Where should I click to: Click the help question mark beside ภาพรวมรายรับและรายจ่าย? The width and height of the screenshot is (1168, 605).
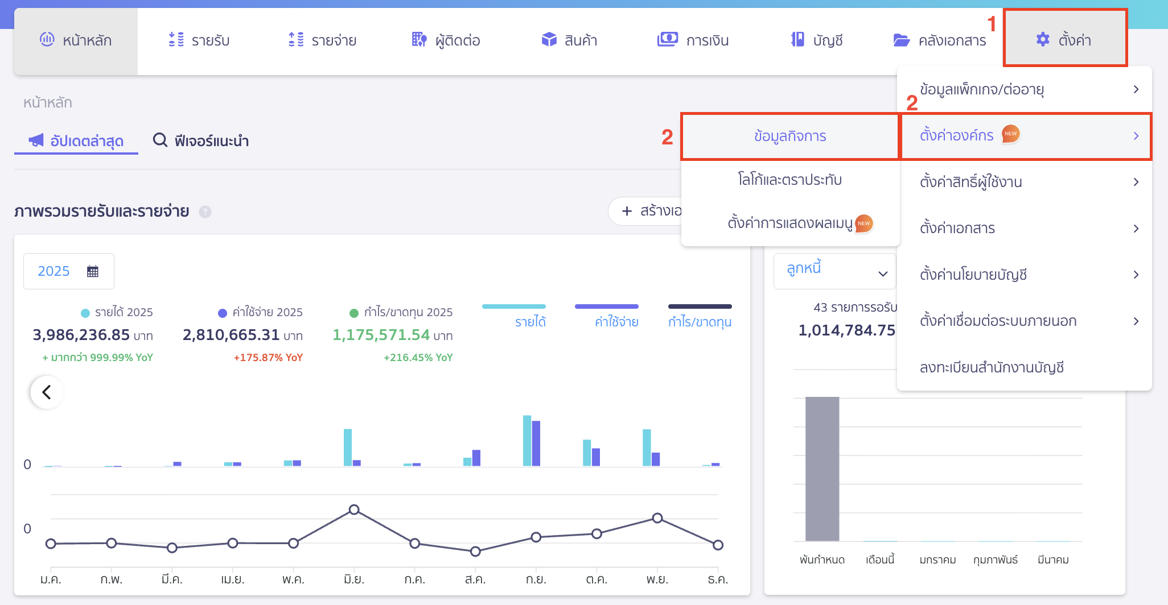205,212
